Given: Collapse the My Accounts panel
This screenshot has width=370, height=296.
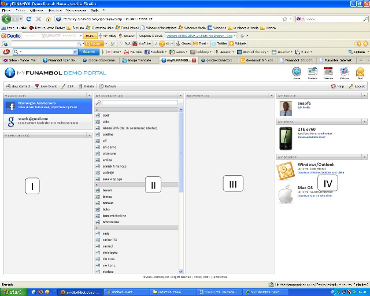Looking at the screenshot, I should [x=88, y=95].
